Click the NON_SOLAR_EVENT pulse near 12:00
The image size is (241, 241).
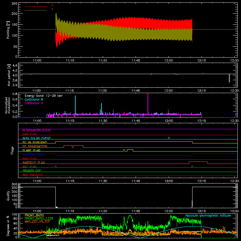(169, 138)
